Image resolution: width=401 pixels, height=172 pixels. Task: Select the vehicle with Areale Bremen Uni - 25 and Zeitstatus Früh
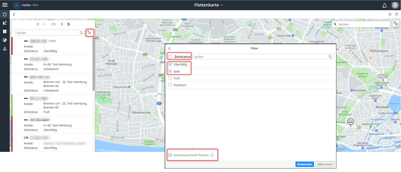click(x=52, y=105)
